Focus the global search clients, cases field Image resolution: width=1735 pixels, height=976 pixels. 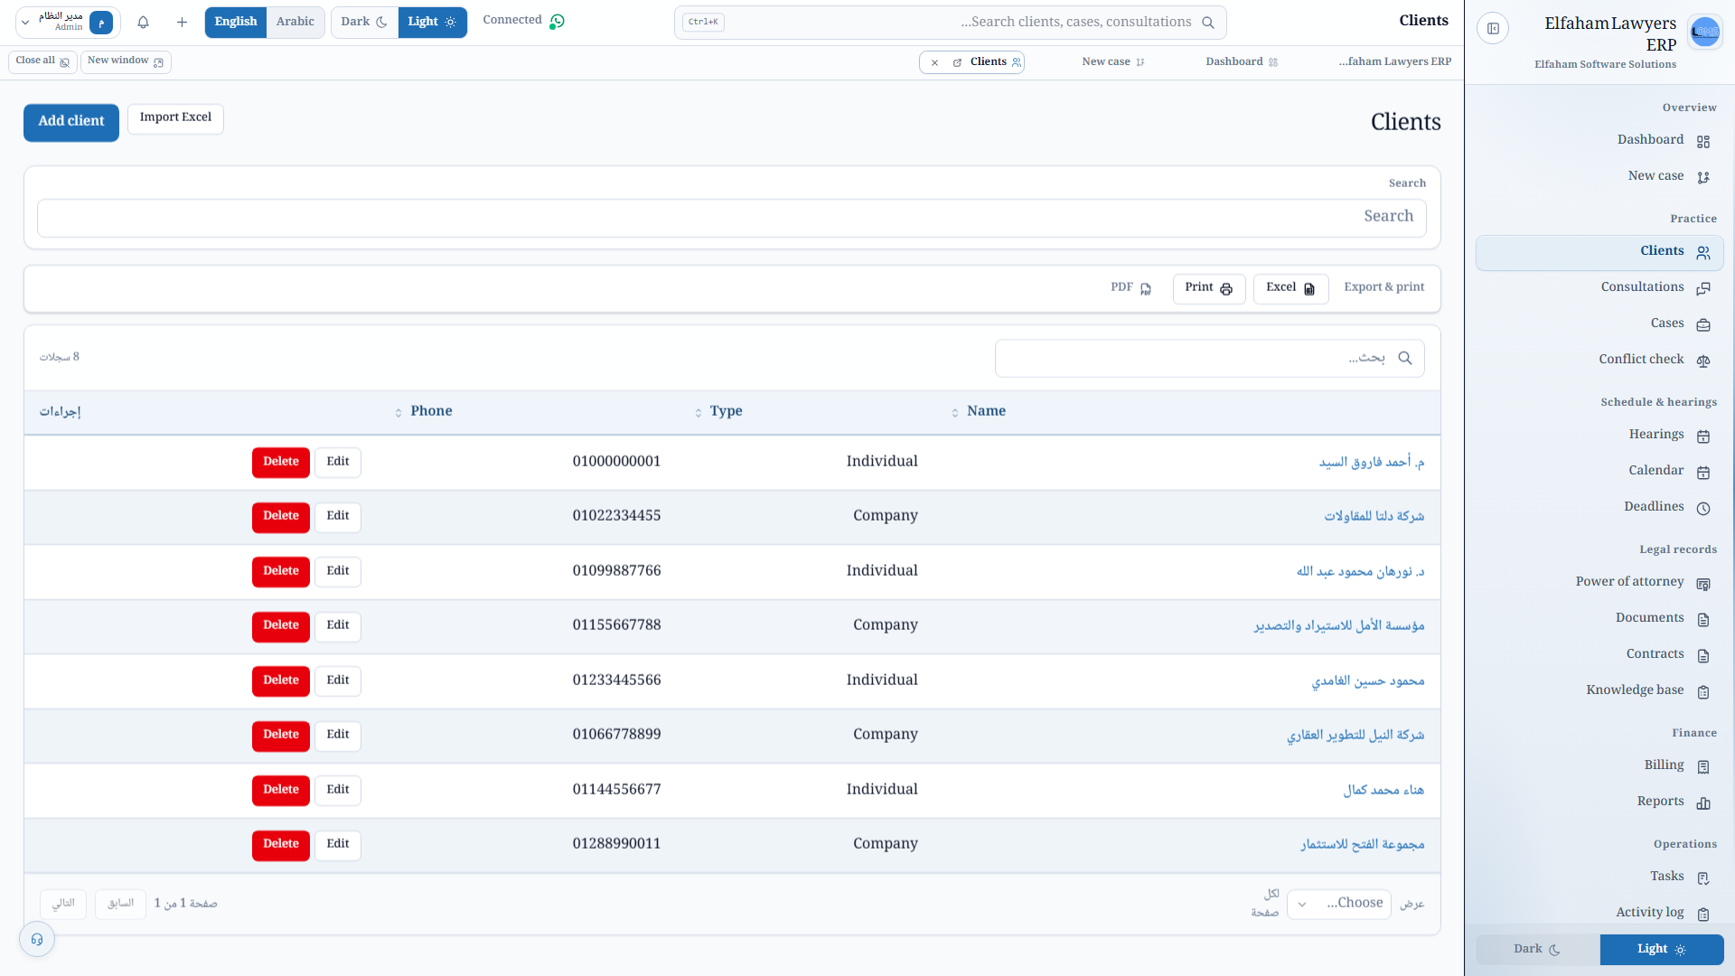[x=951, y=23]
